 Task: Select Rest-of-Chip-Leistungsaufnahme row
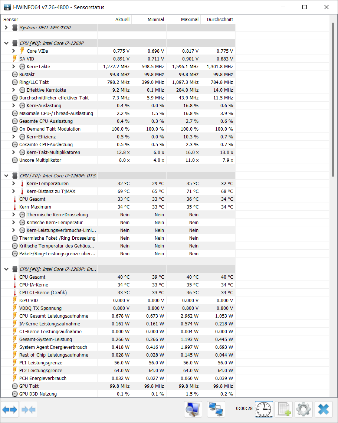118,355
